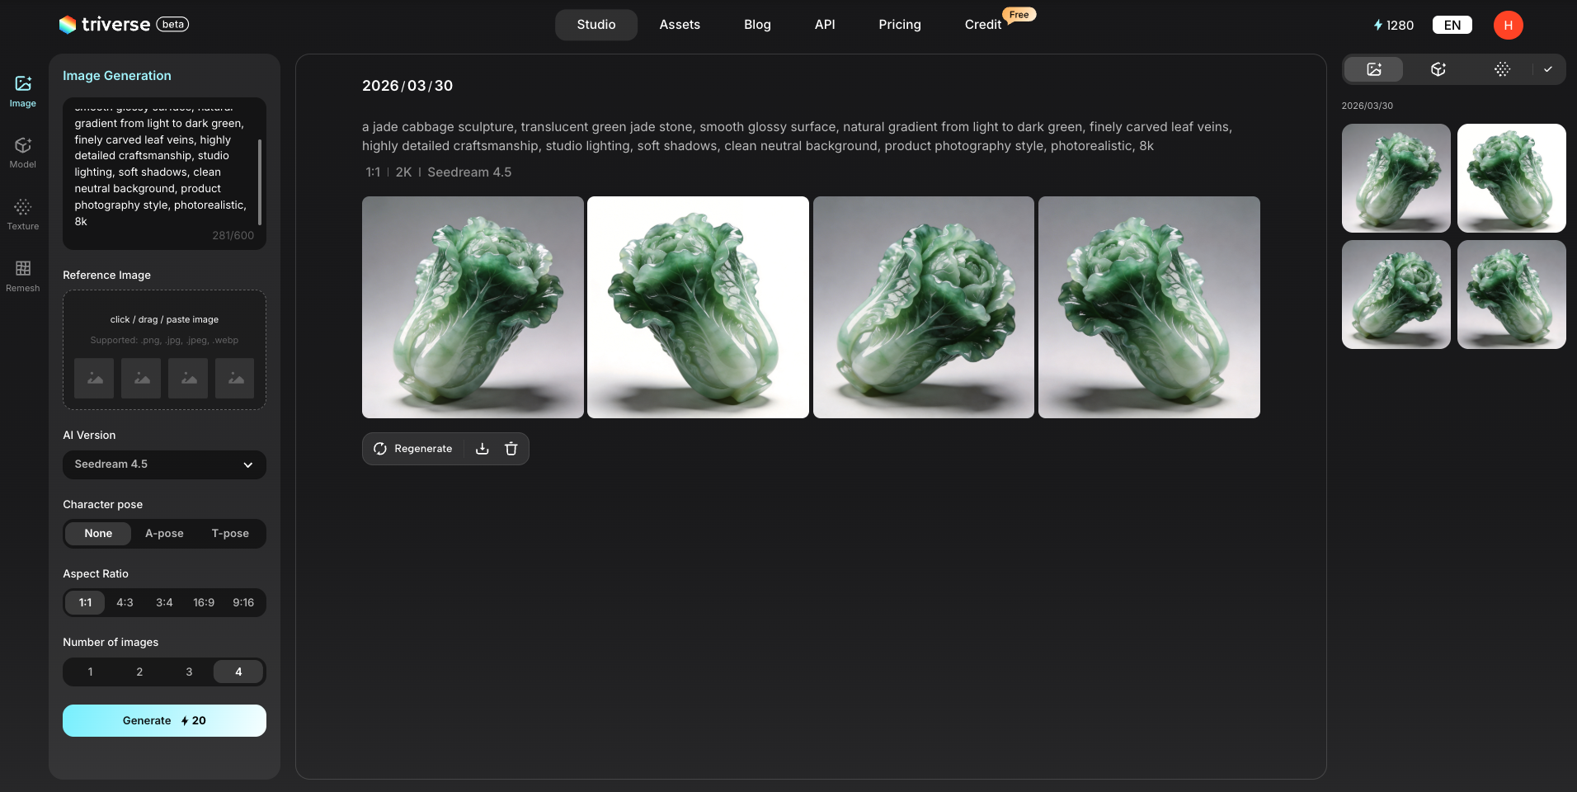Delete the generated image set
This screenshot has height=792, width=1577.
pyautogui.click(x=511, y=449)
